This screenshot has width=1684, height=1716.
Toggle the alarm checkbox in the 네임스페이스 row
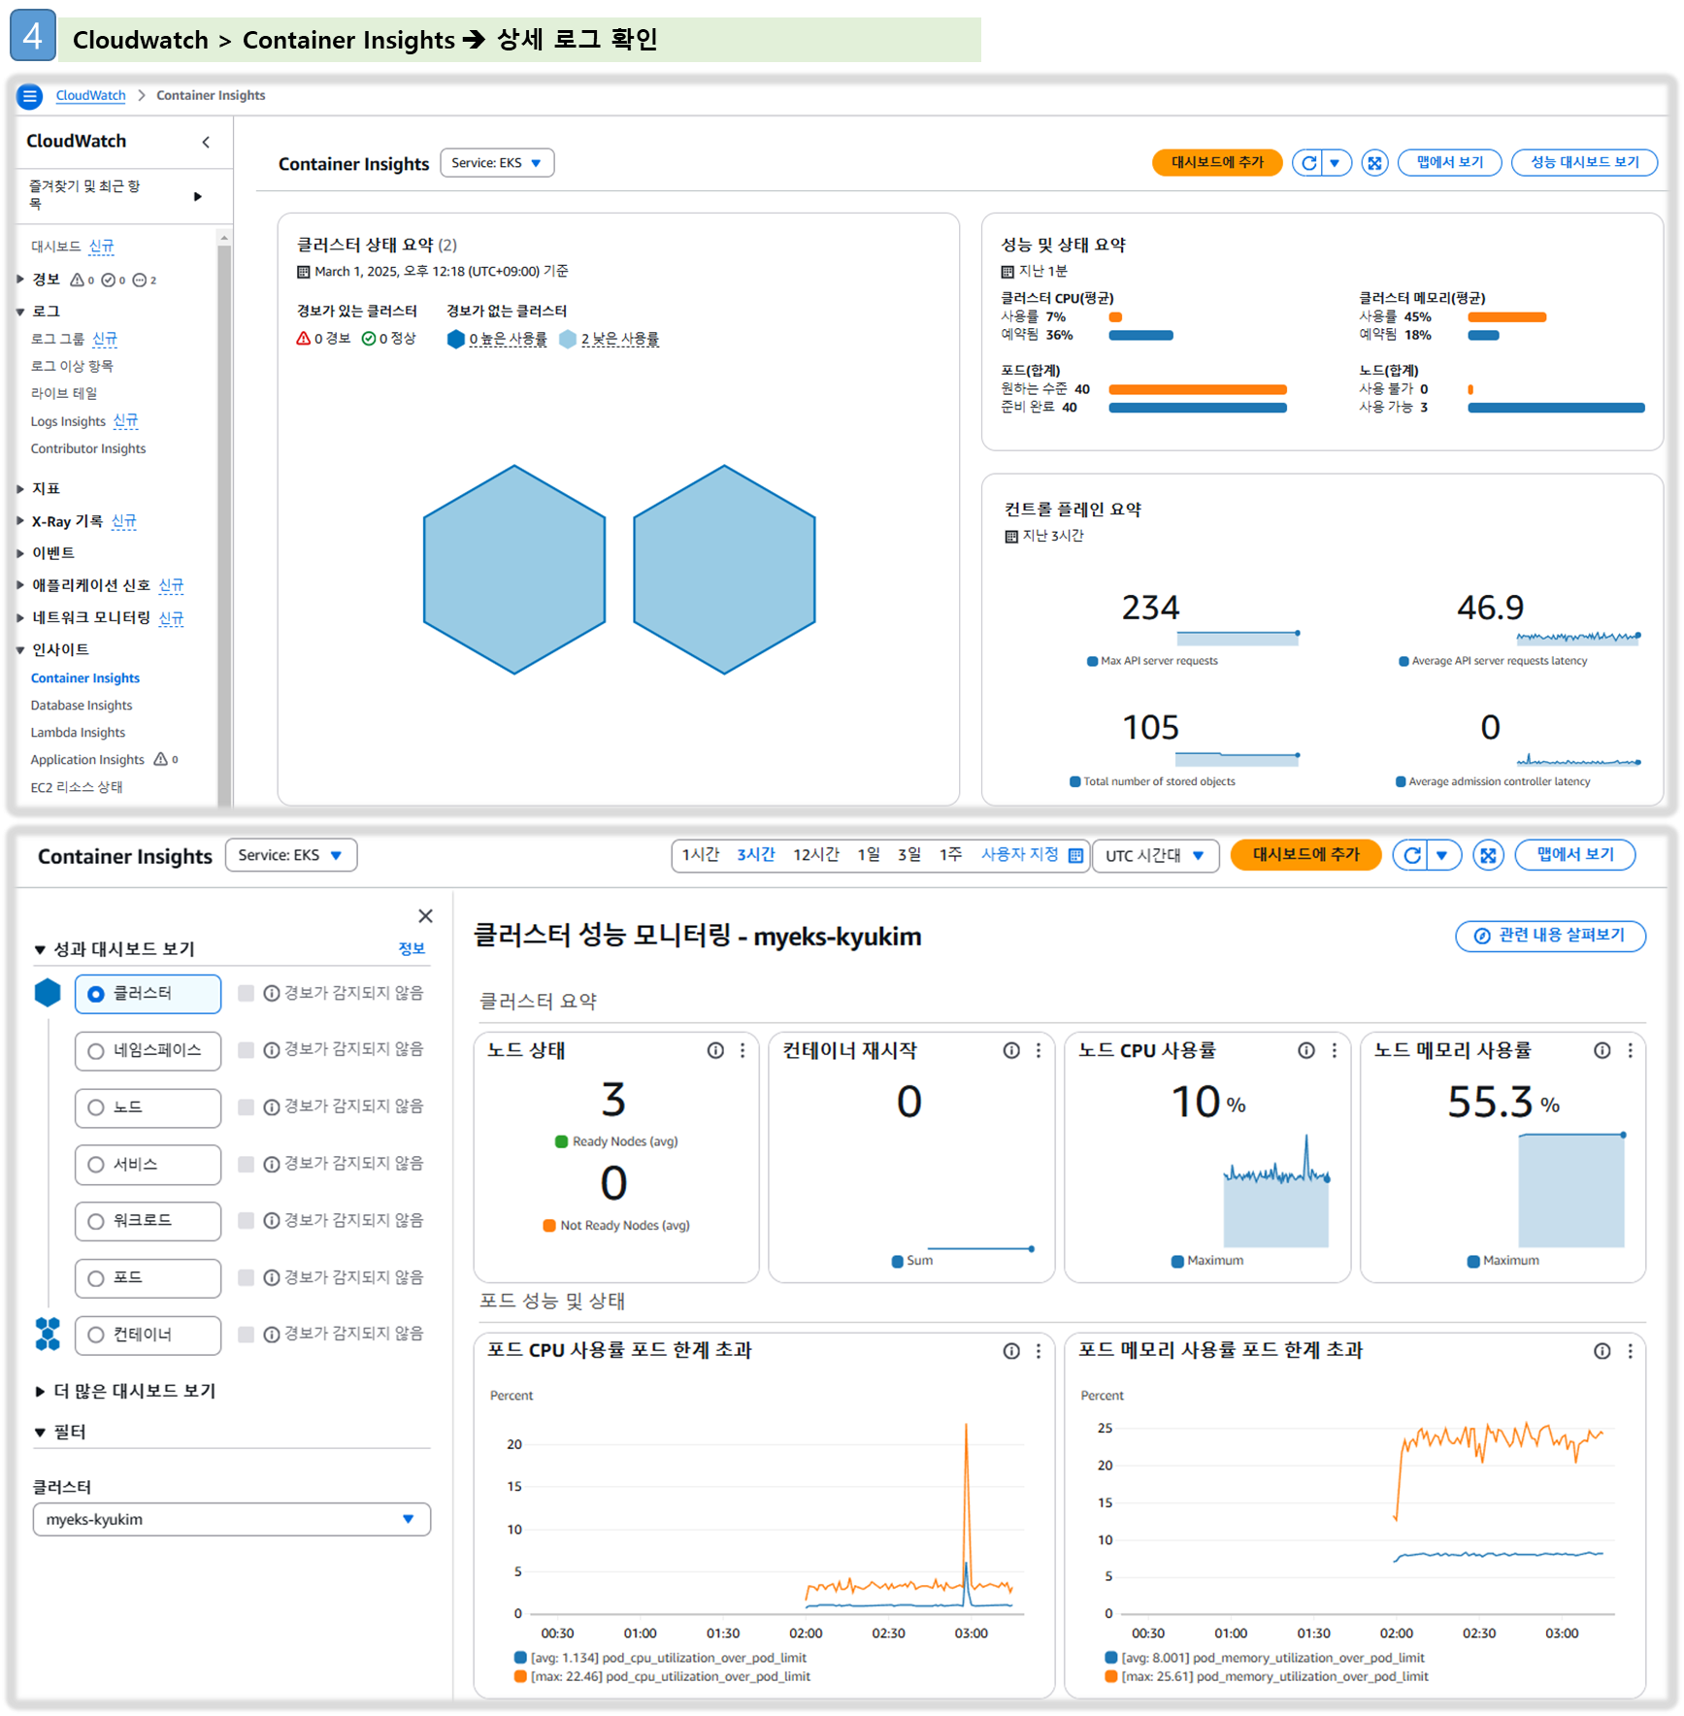click(x=246, y=1050)
